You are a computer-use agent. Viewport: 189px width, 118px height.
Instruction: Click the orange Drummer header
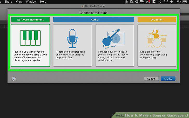(x=157, y=20)
